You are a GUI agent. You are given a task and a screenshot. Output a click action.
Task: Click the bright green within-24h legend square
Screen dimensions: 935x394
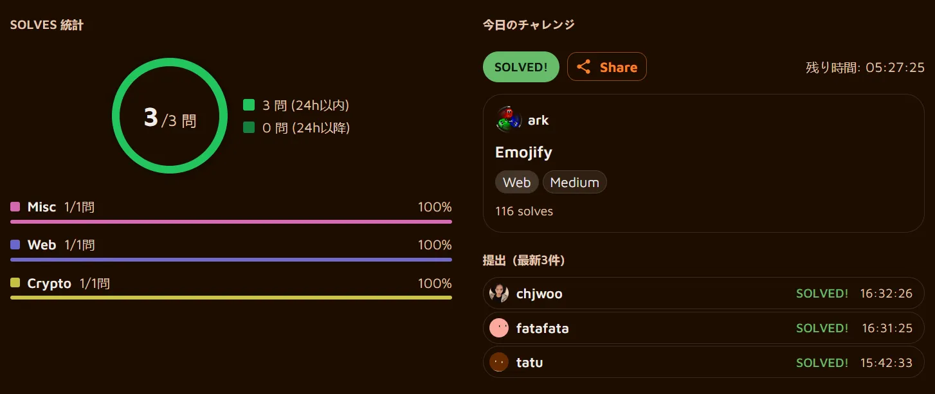point(249,105)
